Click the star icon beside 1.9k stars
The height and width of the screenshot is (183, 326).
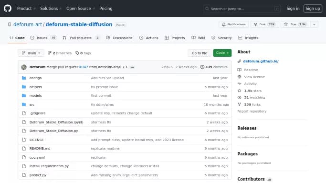pos(239,91)
